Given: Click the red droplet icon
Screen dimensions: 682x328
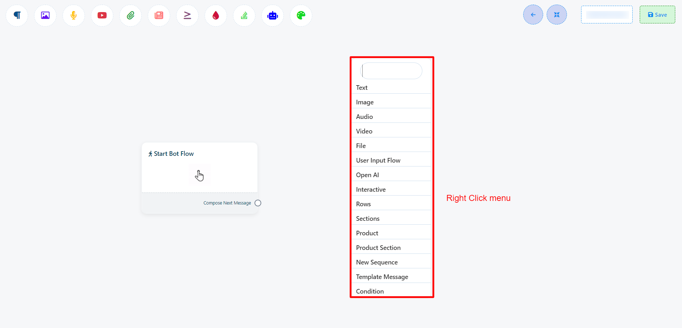Looking at the screenshot, I should click(216, 15).
